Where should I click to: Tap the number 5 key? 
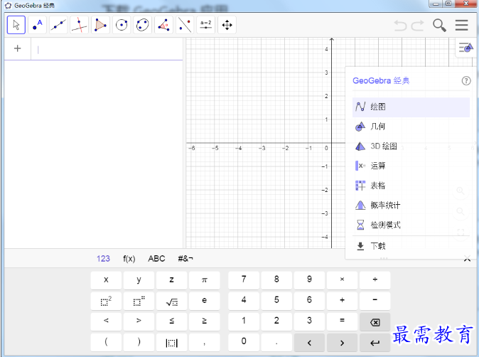coord(276,301)
